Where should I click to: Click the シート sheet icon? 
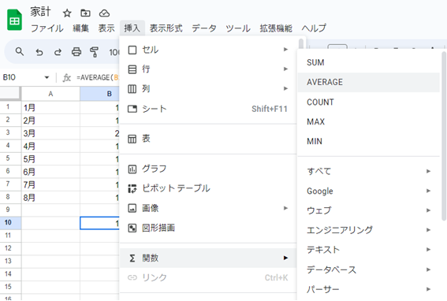coord(132,109)
